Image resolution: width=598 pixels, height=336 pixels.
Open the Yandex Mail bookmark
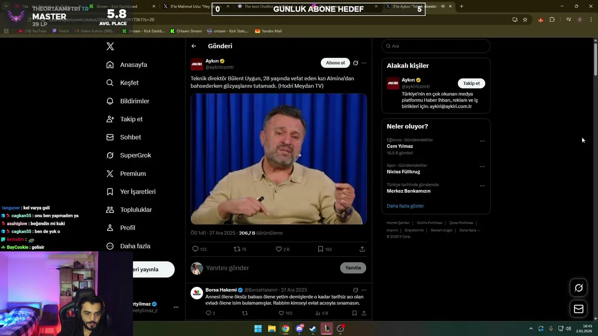coord(268,31)
